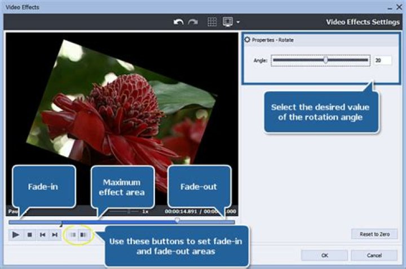Click the Undo arrow icon
406x269 pixels.
(x=180, y=22)
